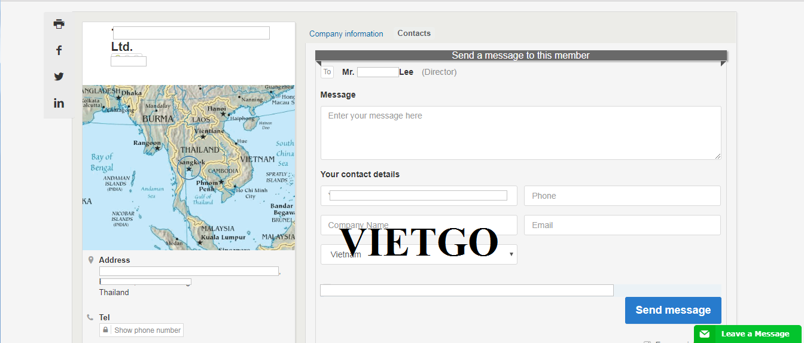Click the 'Ltd.' company name text

[x=122, y=47]
